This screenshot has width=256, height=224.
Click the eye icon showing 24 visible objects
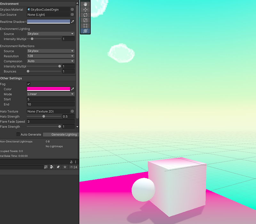point(72,167)
